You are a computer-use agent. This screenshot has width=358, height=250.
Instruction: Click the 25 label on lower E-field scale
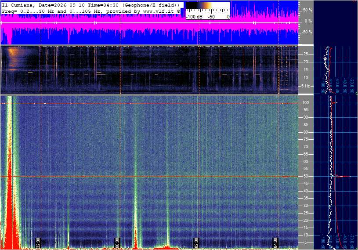[305, 213]
